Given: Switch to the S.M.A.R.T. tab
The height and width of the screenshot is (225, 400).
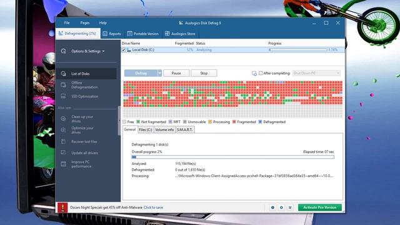Looking at the screenshot, I should pyautogui.click(x=185, y=130).
